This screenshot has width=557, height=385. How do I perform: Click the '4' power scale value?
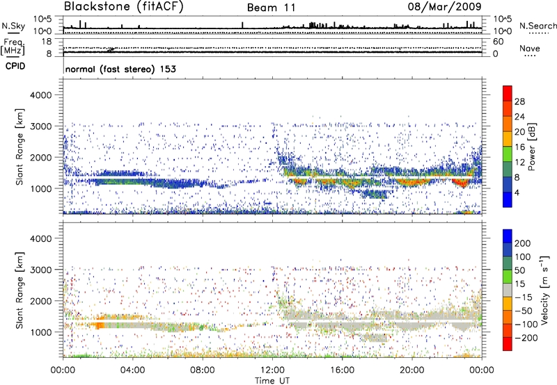[517, 192]
